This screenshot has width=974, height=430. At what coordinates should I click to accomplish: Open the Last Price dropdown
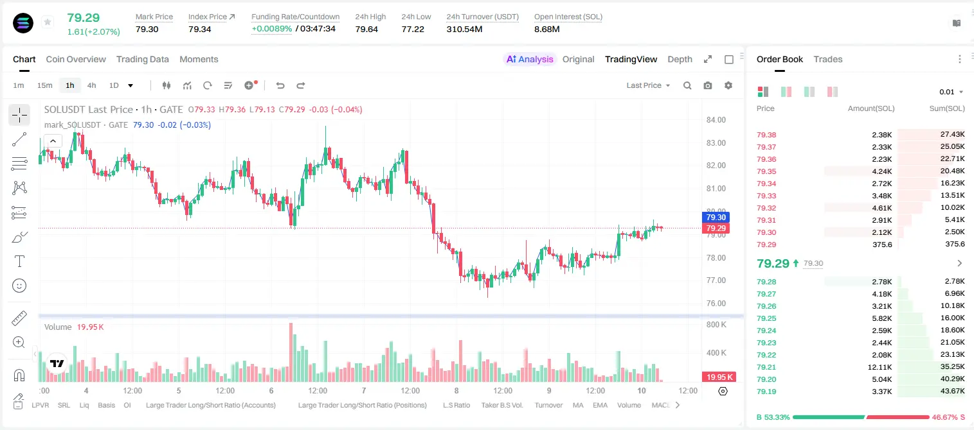click(648, 85)
